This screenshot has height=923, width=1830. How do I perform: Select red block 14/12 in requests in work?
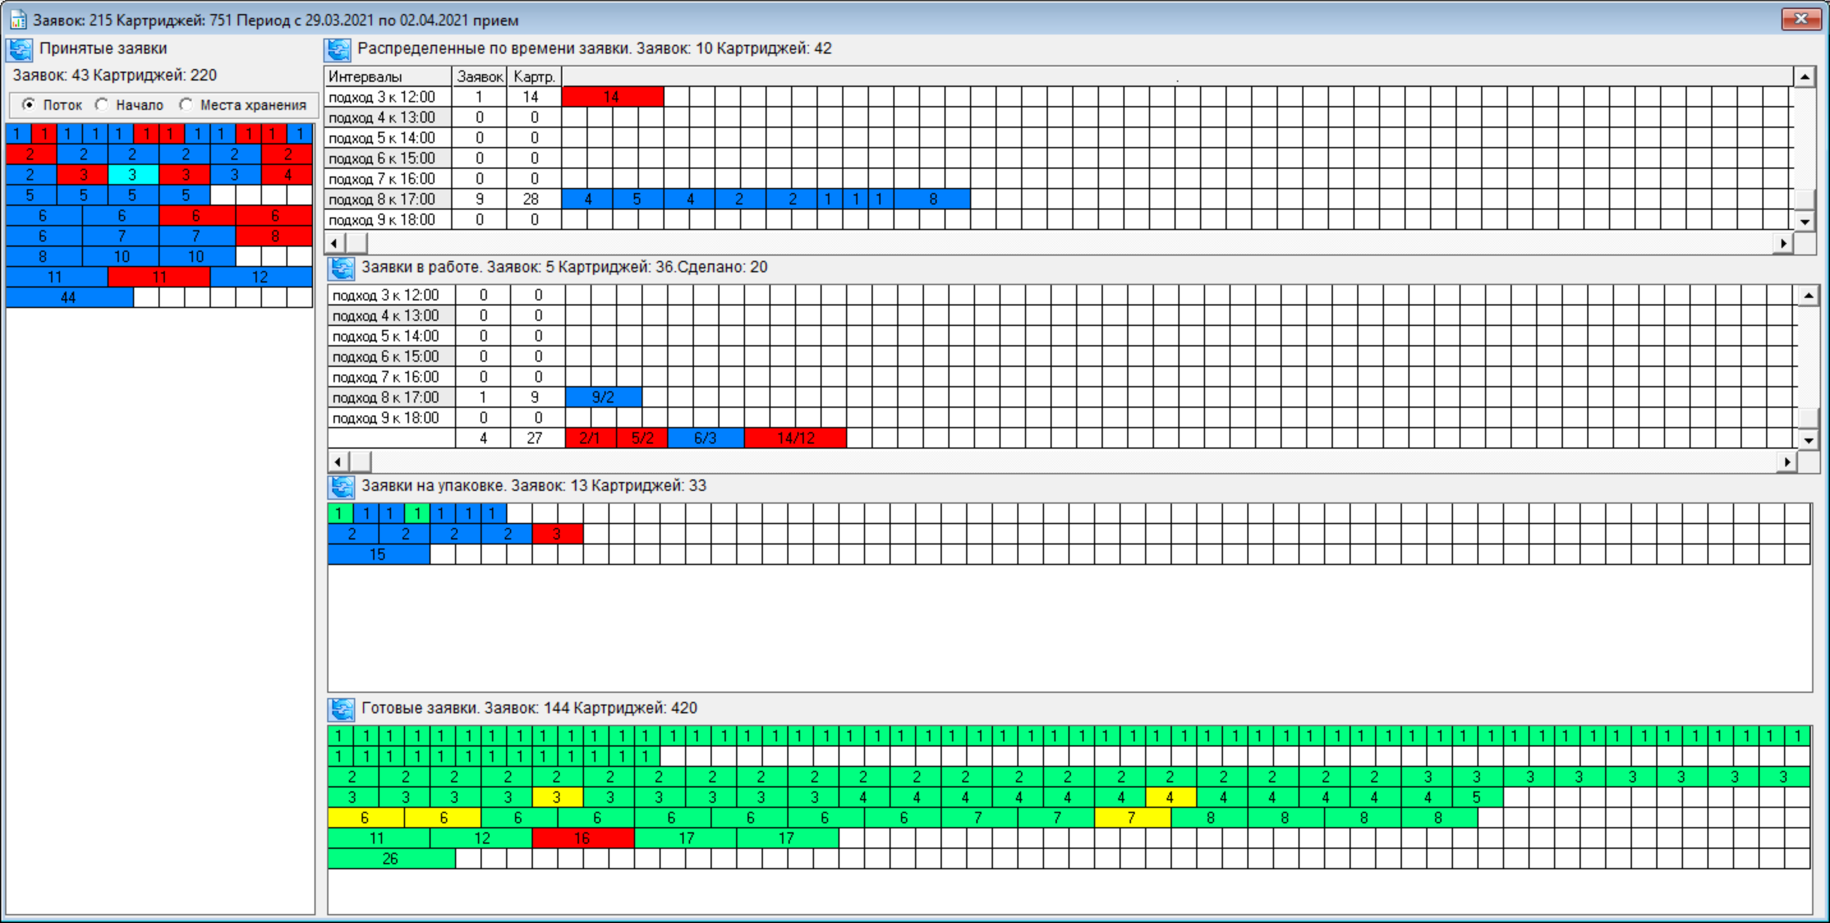click(x=795, y=438)
